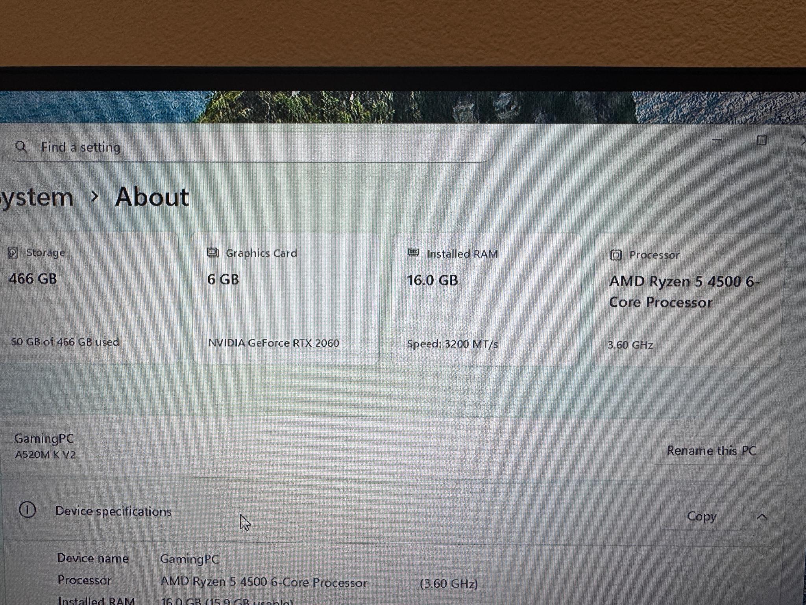The image size is (806, 605).
Task: Click the Storage card label
Action: tap(46, 252)
